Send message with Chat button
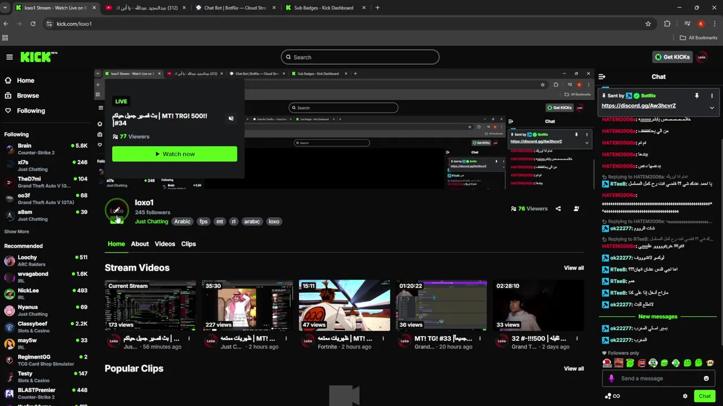The height and width of the screenshot is (406, 723). point(704,396)
